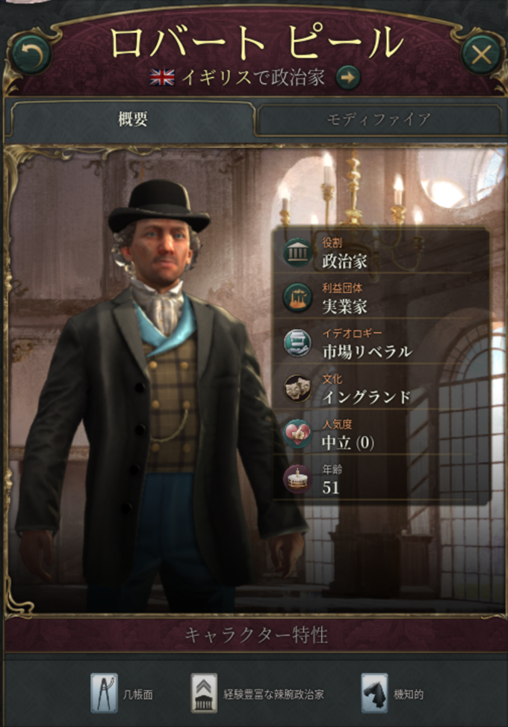Select the 概要 tab

tap(133, 120)
